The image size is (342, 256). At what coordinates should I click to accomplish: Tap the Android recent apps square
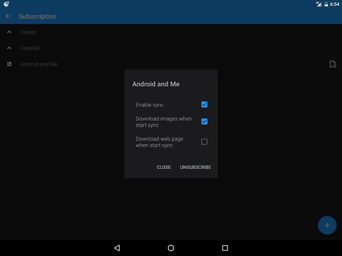point(225,248)
